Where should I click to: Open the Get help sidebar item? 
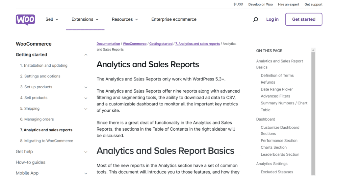24,152
